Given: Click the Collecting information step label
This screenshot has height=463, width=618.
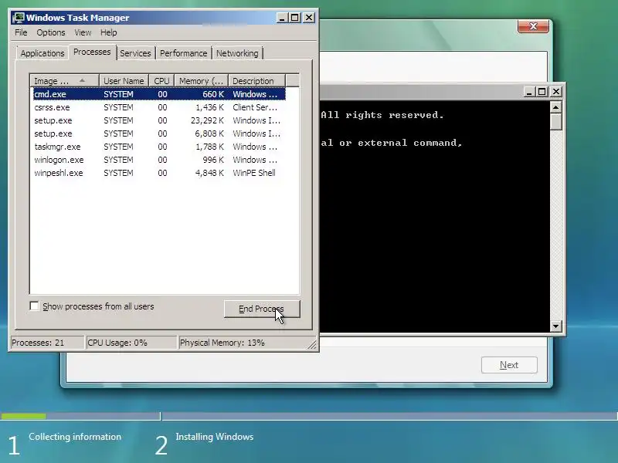Looking at the screenshot, I should tap(75, 437).
